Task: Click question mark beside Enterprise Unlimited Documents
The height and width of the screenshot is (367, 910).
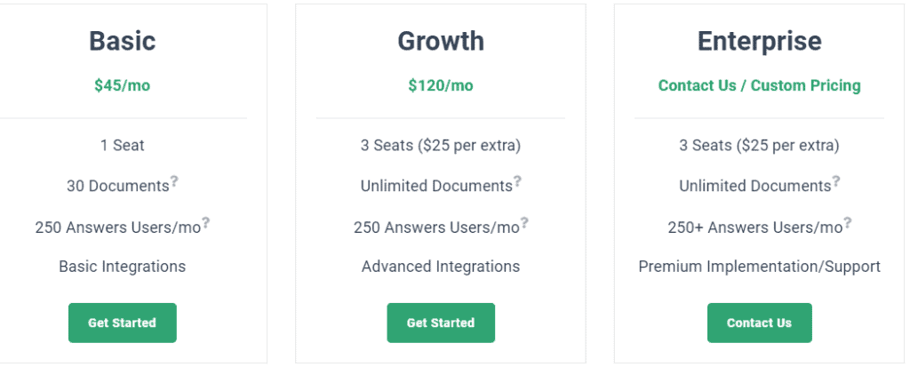Action: click(x=836, y=181)
